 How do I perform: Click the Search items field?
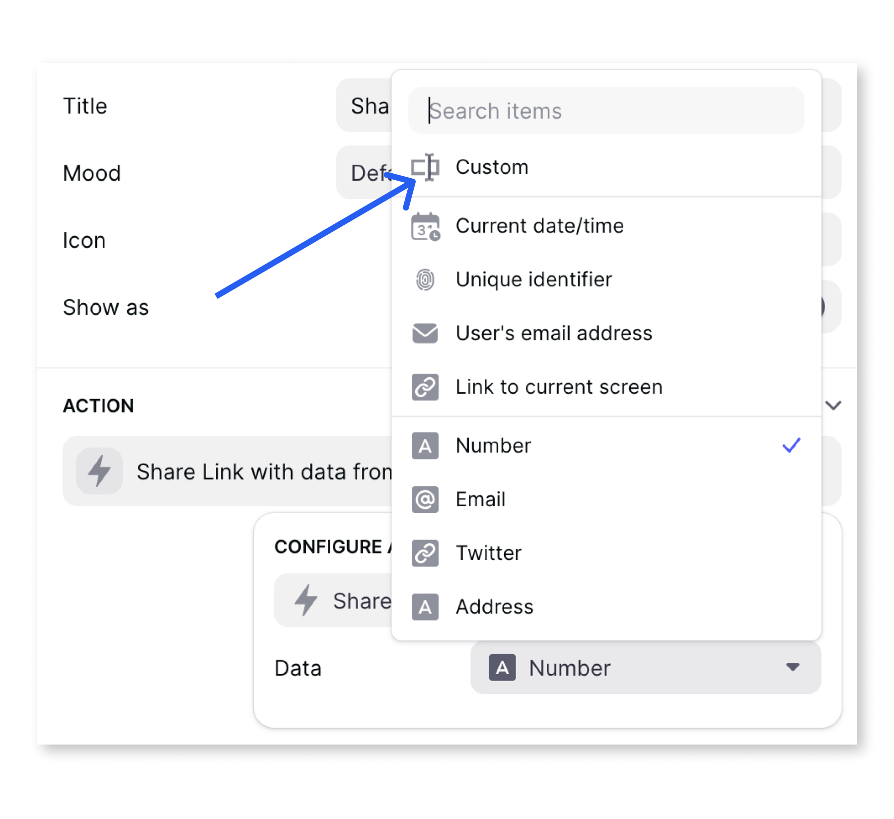[606, 111]
